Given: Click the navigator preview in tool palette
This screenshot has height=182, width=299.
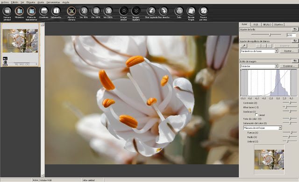Looking at the screenshot, I should click(269, 159).
